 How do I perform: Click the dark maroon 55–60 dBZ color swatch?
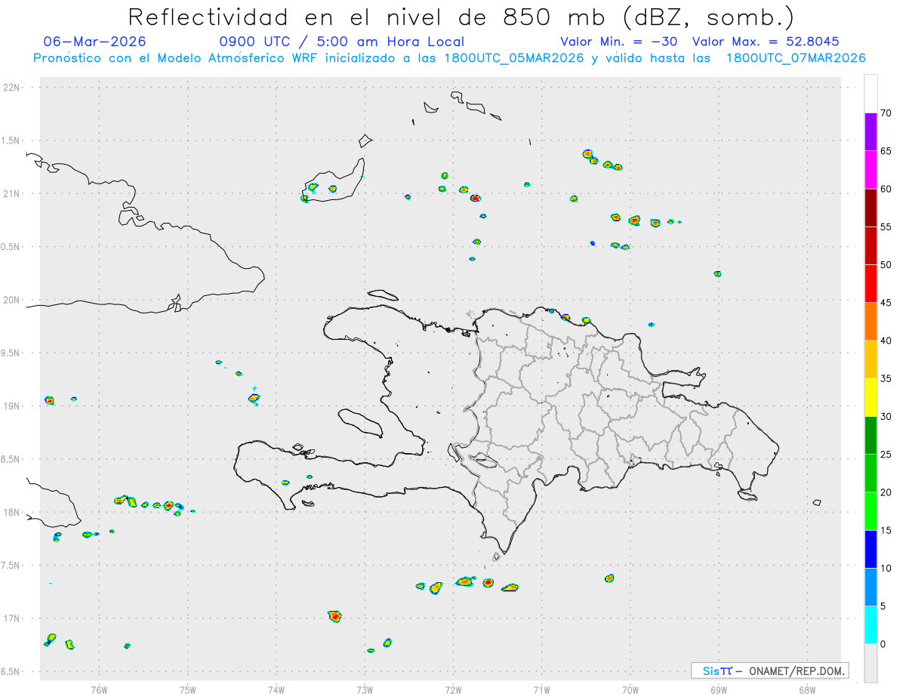(871, 208)
